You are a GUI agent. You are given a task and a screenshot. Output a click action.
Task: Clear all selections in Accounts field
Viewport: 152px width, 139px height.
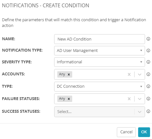coord(129,74)
